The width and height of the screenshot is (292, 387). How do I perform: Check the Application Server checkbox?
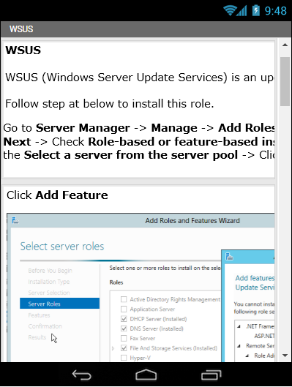click(x=124, y=309)
